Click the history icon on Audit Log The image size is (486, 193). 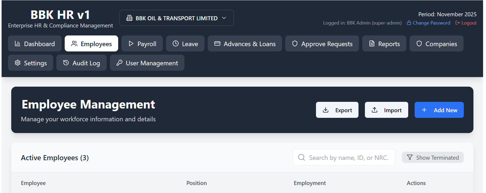click(x=66, y=63)
